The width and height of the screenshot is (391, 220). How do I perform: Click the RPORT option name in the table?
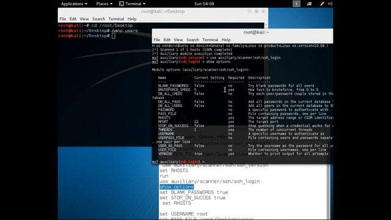coord(163,122)
